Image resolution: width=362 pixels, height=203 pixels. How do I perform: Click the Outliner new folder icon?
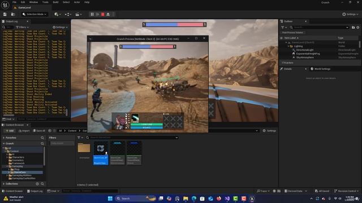point(353,27)
